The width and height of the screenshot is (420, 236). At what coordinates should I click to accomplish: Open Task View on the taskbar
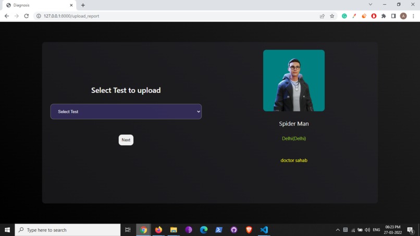pyautogui.click(x=128, y=230)
